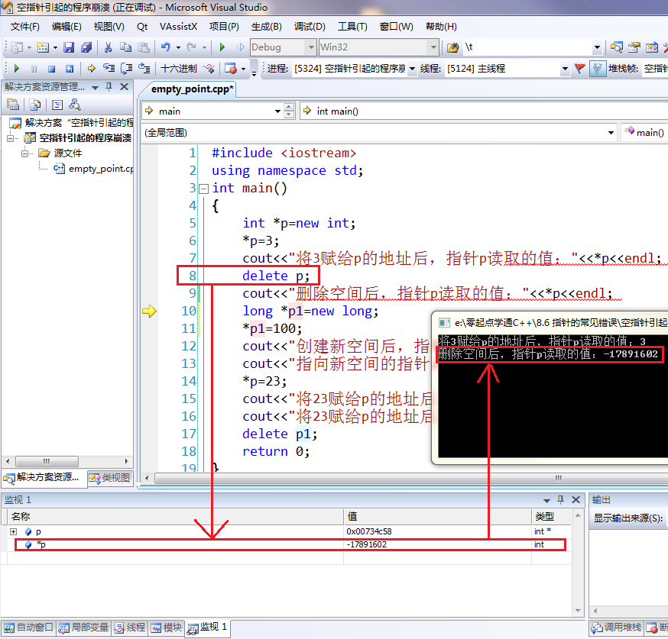668x639 pixels.
Task: Switch to the empty_point.cpp editor tab
Action: pyautogui.click(x=192, y=89)
